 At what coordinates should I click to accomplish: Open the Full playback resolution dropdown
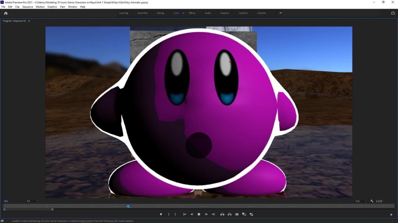click(361, 201)
